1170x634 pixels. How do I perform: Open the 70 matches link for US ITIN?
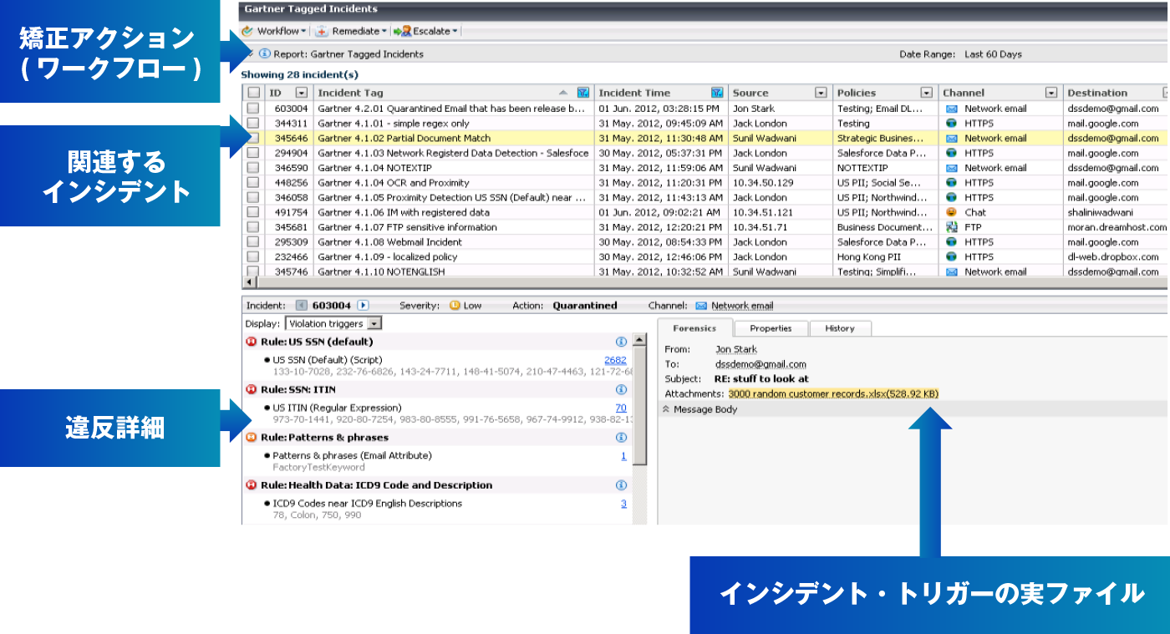point(621,408)
